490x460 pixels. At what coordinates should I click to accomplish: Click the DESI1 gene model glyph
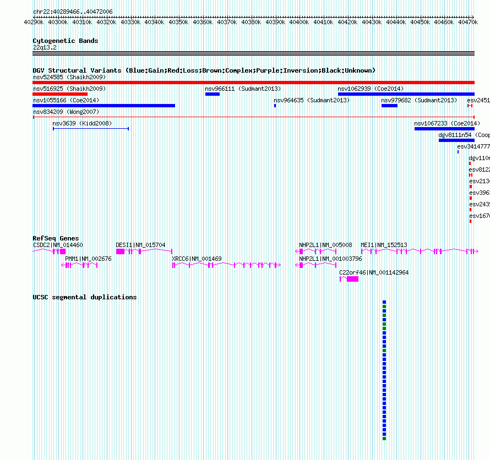[x=144, y=251]
